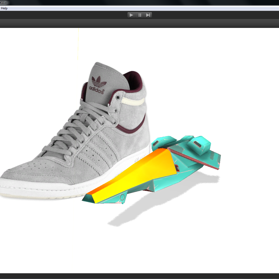
Task: Click the Pause button in the toolbar
Action: (140, 15)
